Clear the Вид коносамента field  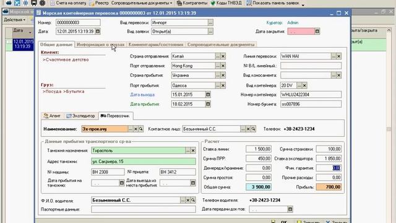click(339, 76)
